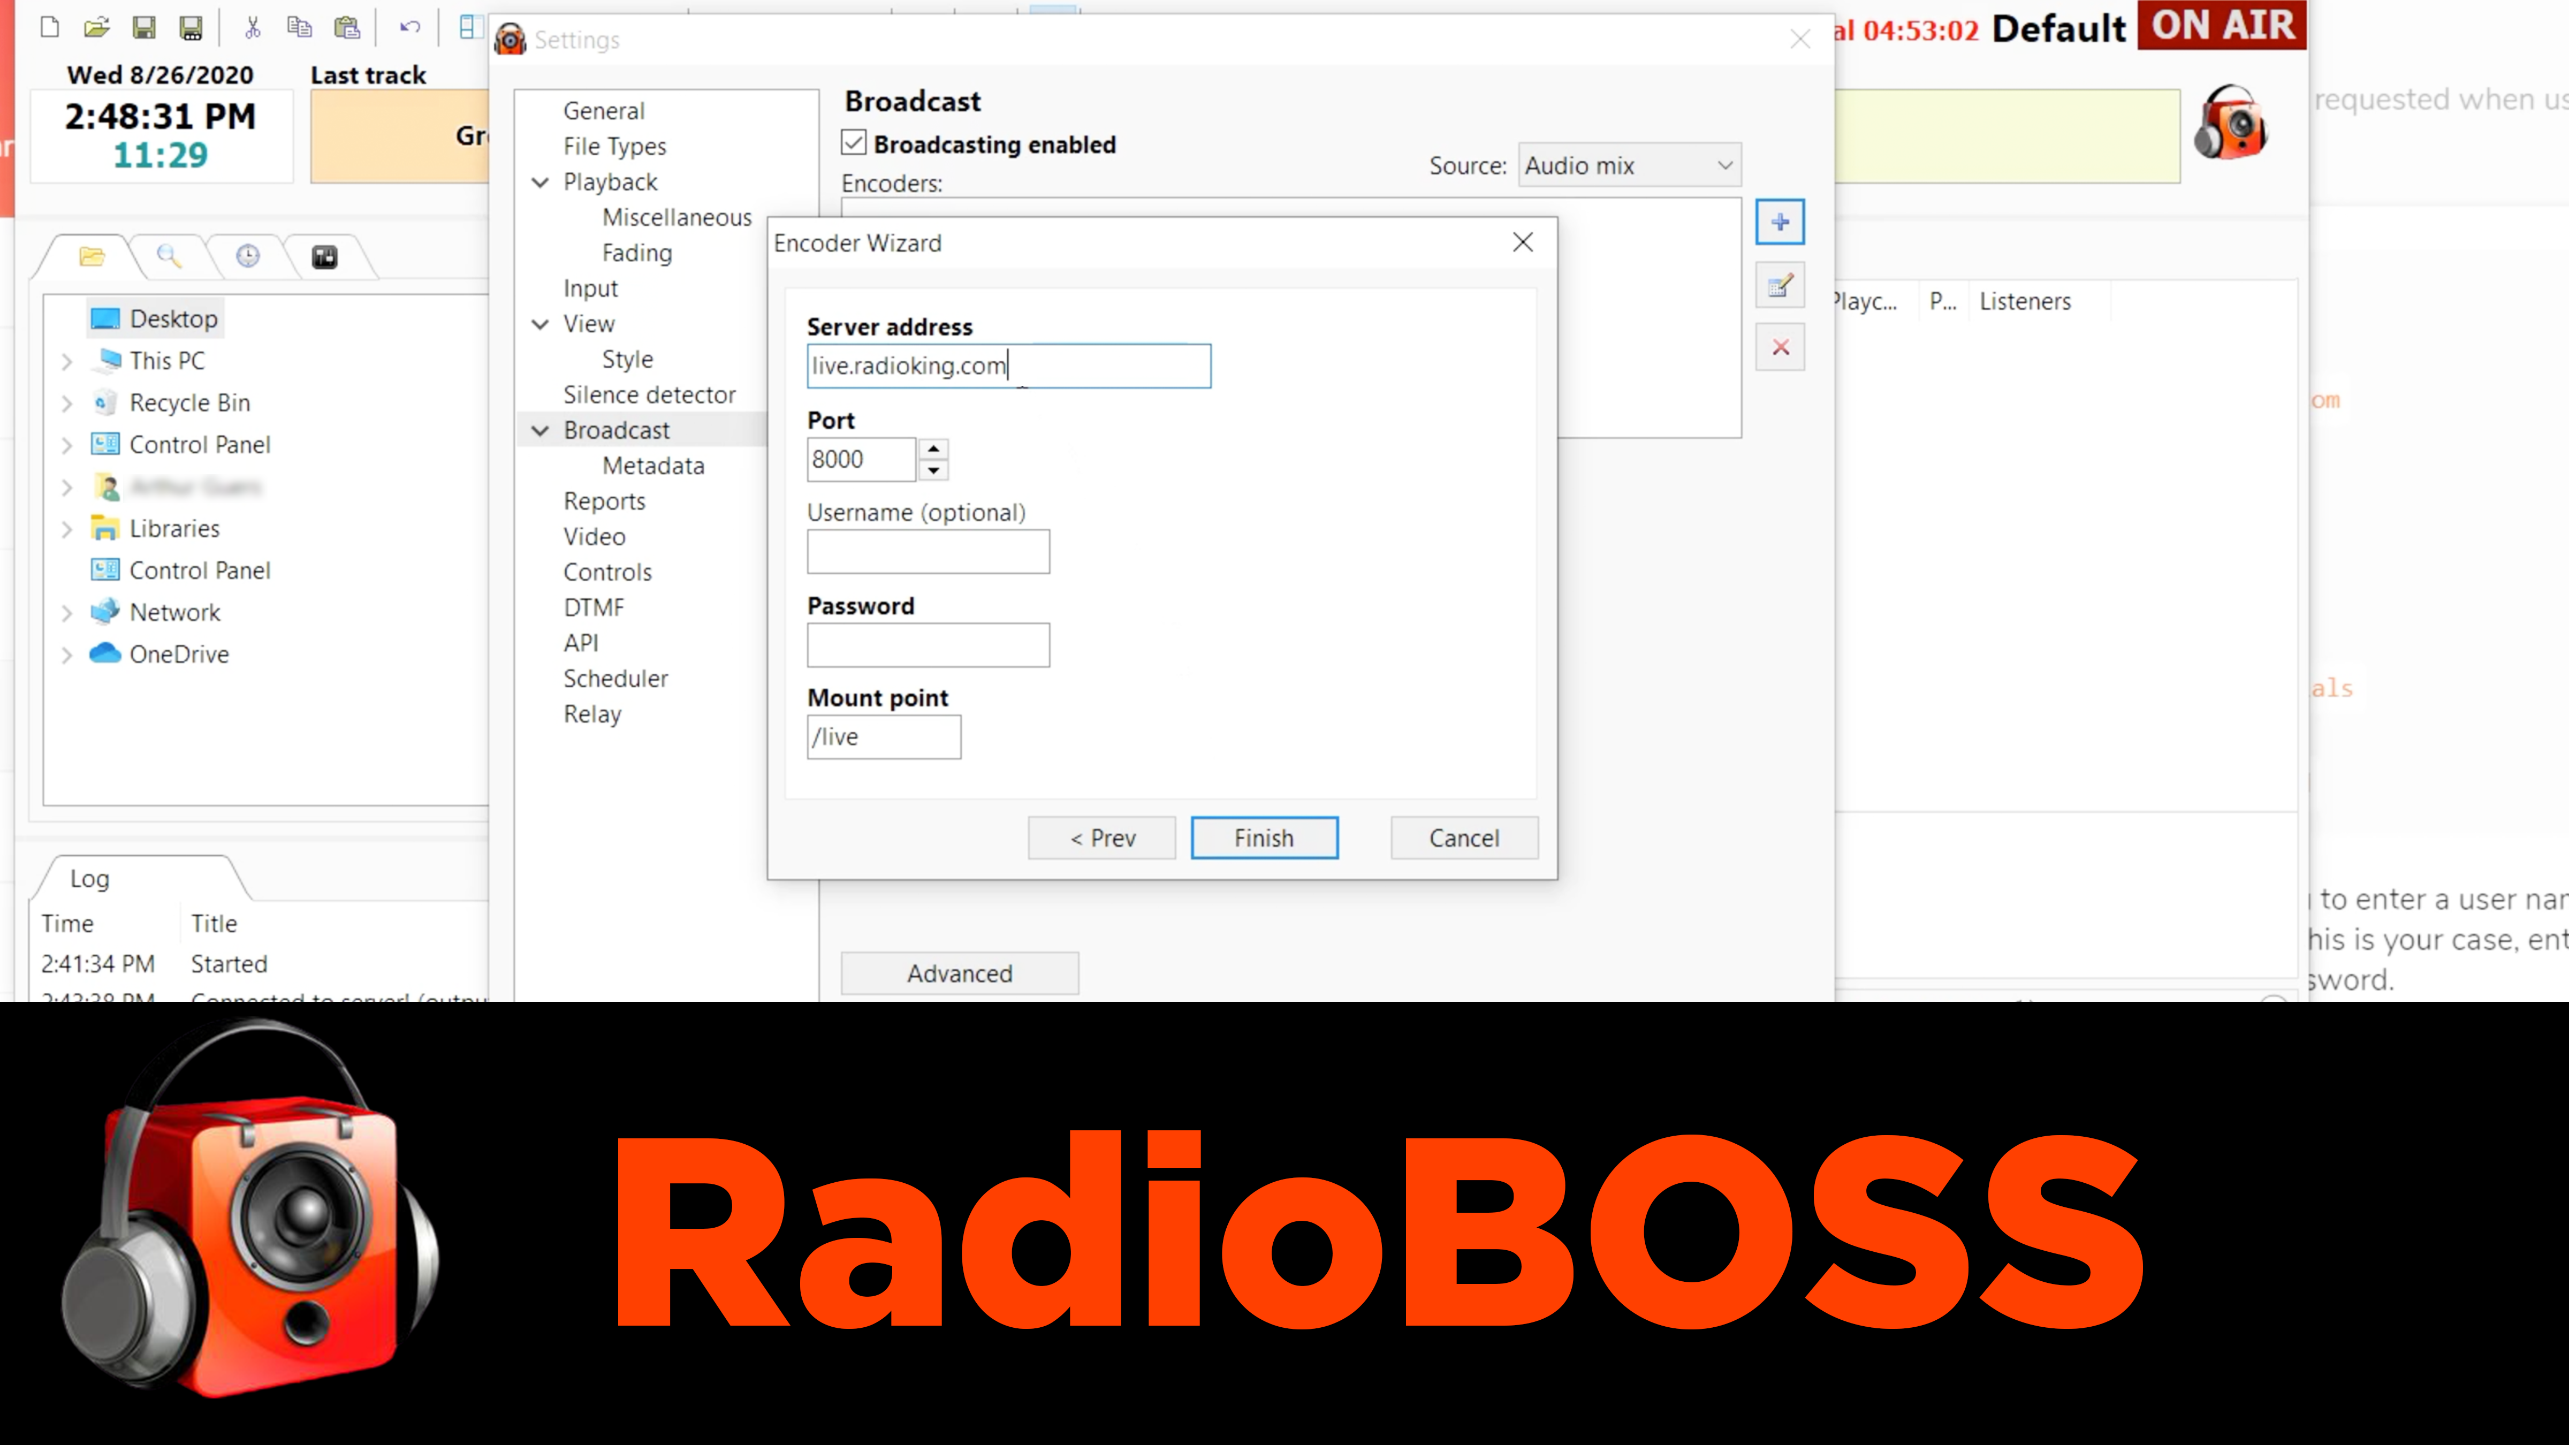Open the file browser folder tab
The height and width of the screenshot is (1445, 2569).
pos(92,256)
